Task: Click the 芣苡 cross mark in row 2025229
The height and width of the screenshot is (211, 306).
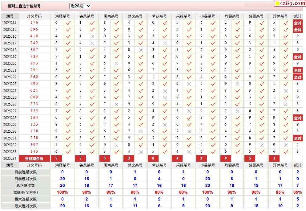Action: click(165, 125)
